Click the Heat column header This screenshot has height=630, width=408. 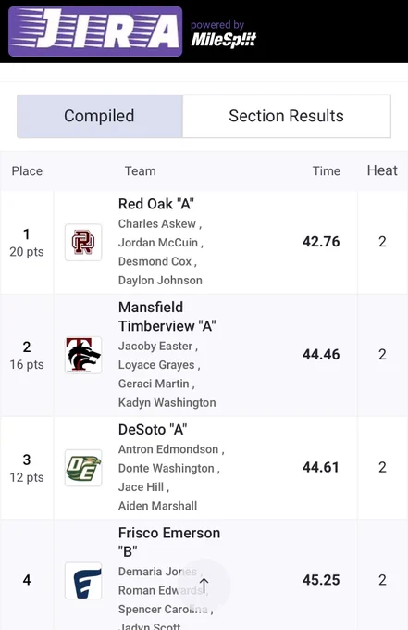tap(382, 170)
